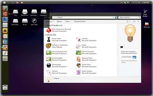Screen dimensions: 153x96
Task: Click the EN language indicator
Action: pos(122,3)
